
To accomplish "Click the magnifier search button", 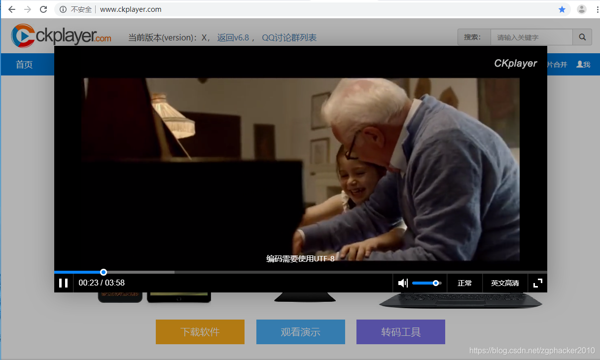I will [582, 37].
